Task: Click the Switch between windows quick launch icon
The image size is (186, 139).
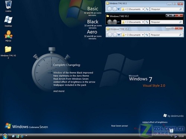Action: [18, 136]
